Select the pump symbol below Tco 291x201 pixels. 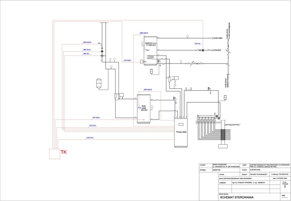click(x=102, y=51)
